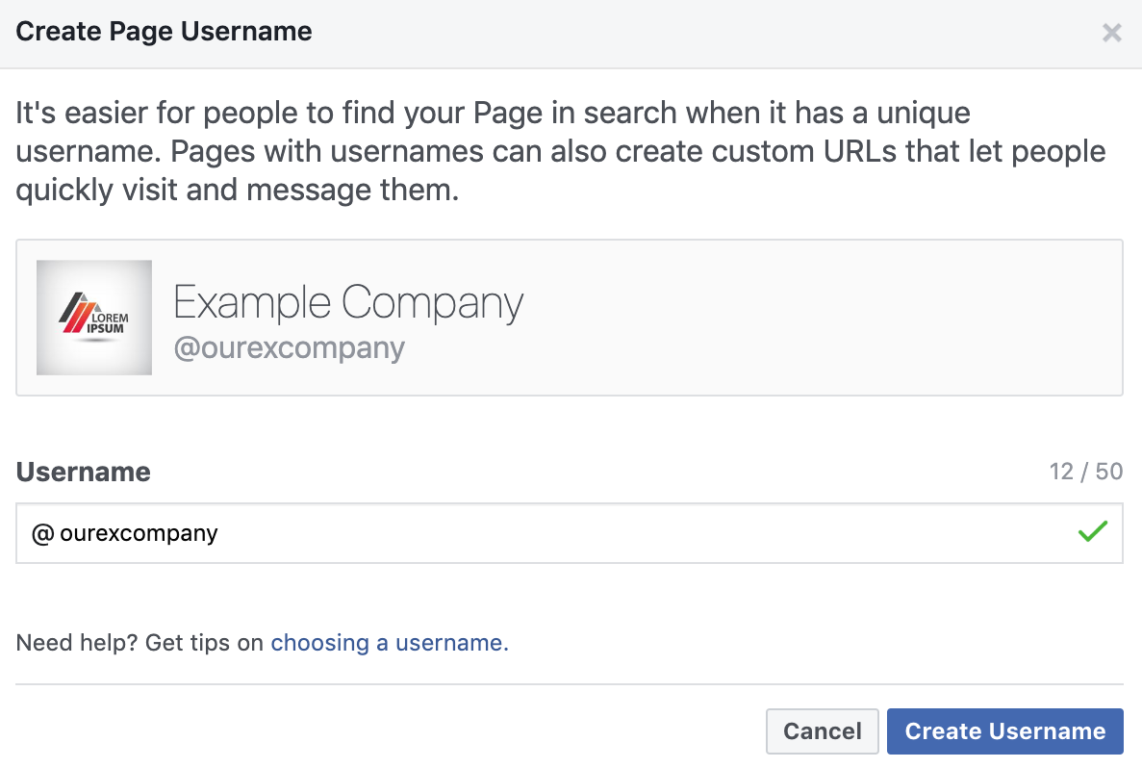Click the Create Username button

point(1004,730)
